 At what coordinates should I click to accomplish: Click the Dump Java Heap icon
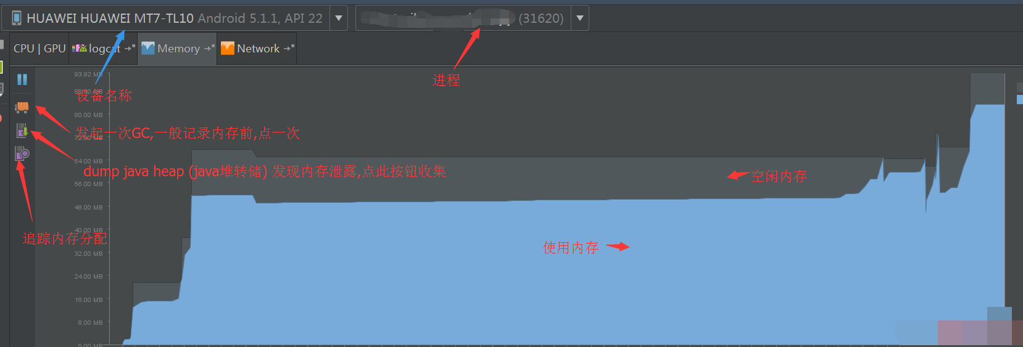(22, 131)
